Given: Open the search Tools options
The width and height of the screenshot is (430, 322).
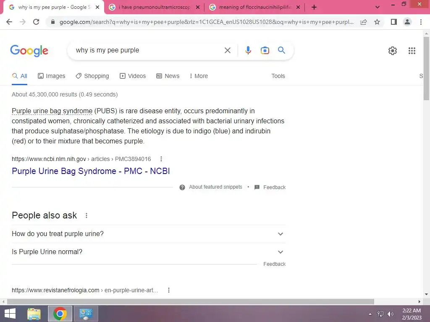Looking at the screenshot, I should (278, 76).
